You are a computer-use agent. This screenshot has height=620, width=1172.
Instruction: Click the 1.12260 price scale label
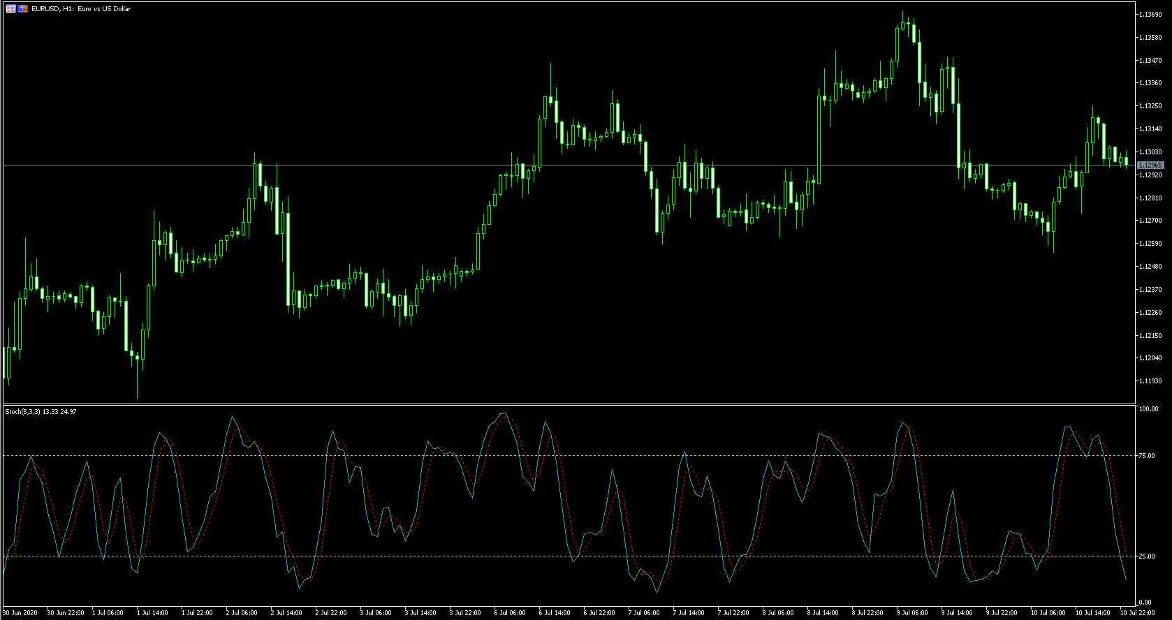(1150, 313)
